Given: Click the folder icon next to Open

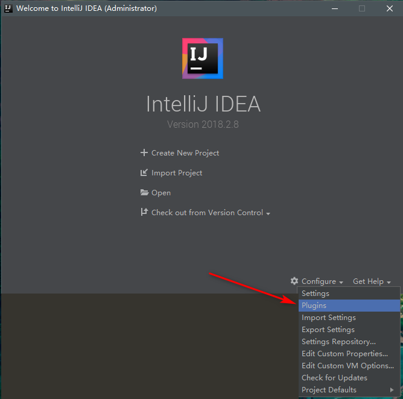Looking at the screenshot, I should pyautogui.click(x=144, y=192).
